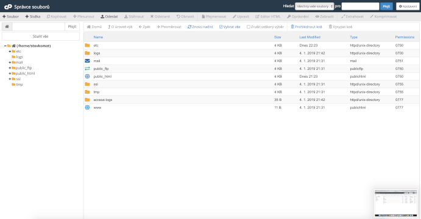This screenshot has height=219, width=421.
Task: Upload files with Odeslat
Action: click(109, 16)
